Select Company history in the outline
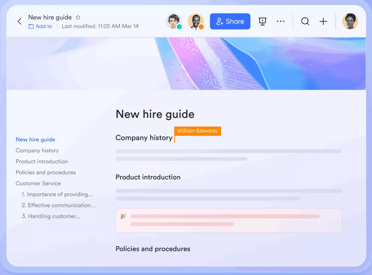372x275 pixels. pyautogui.click(x=37, y=150)
